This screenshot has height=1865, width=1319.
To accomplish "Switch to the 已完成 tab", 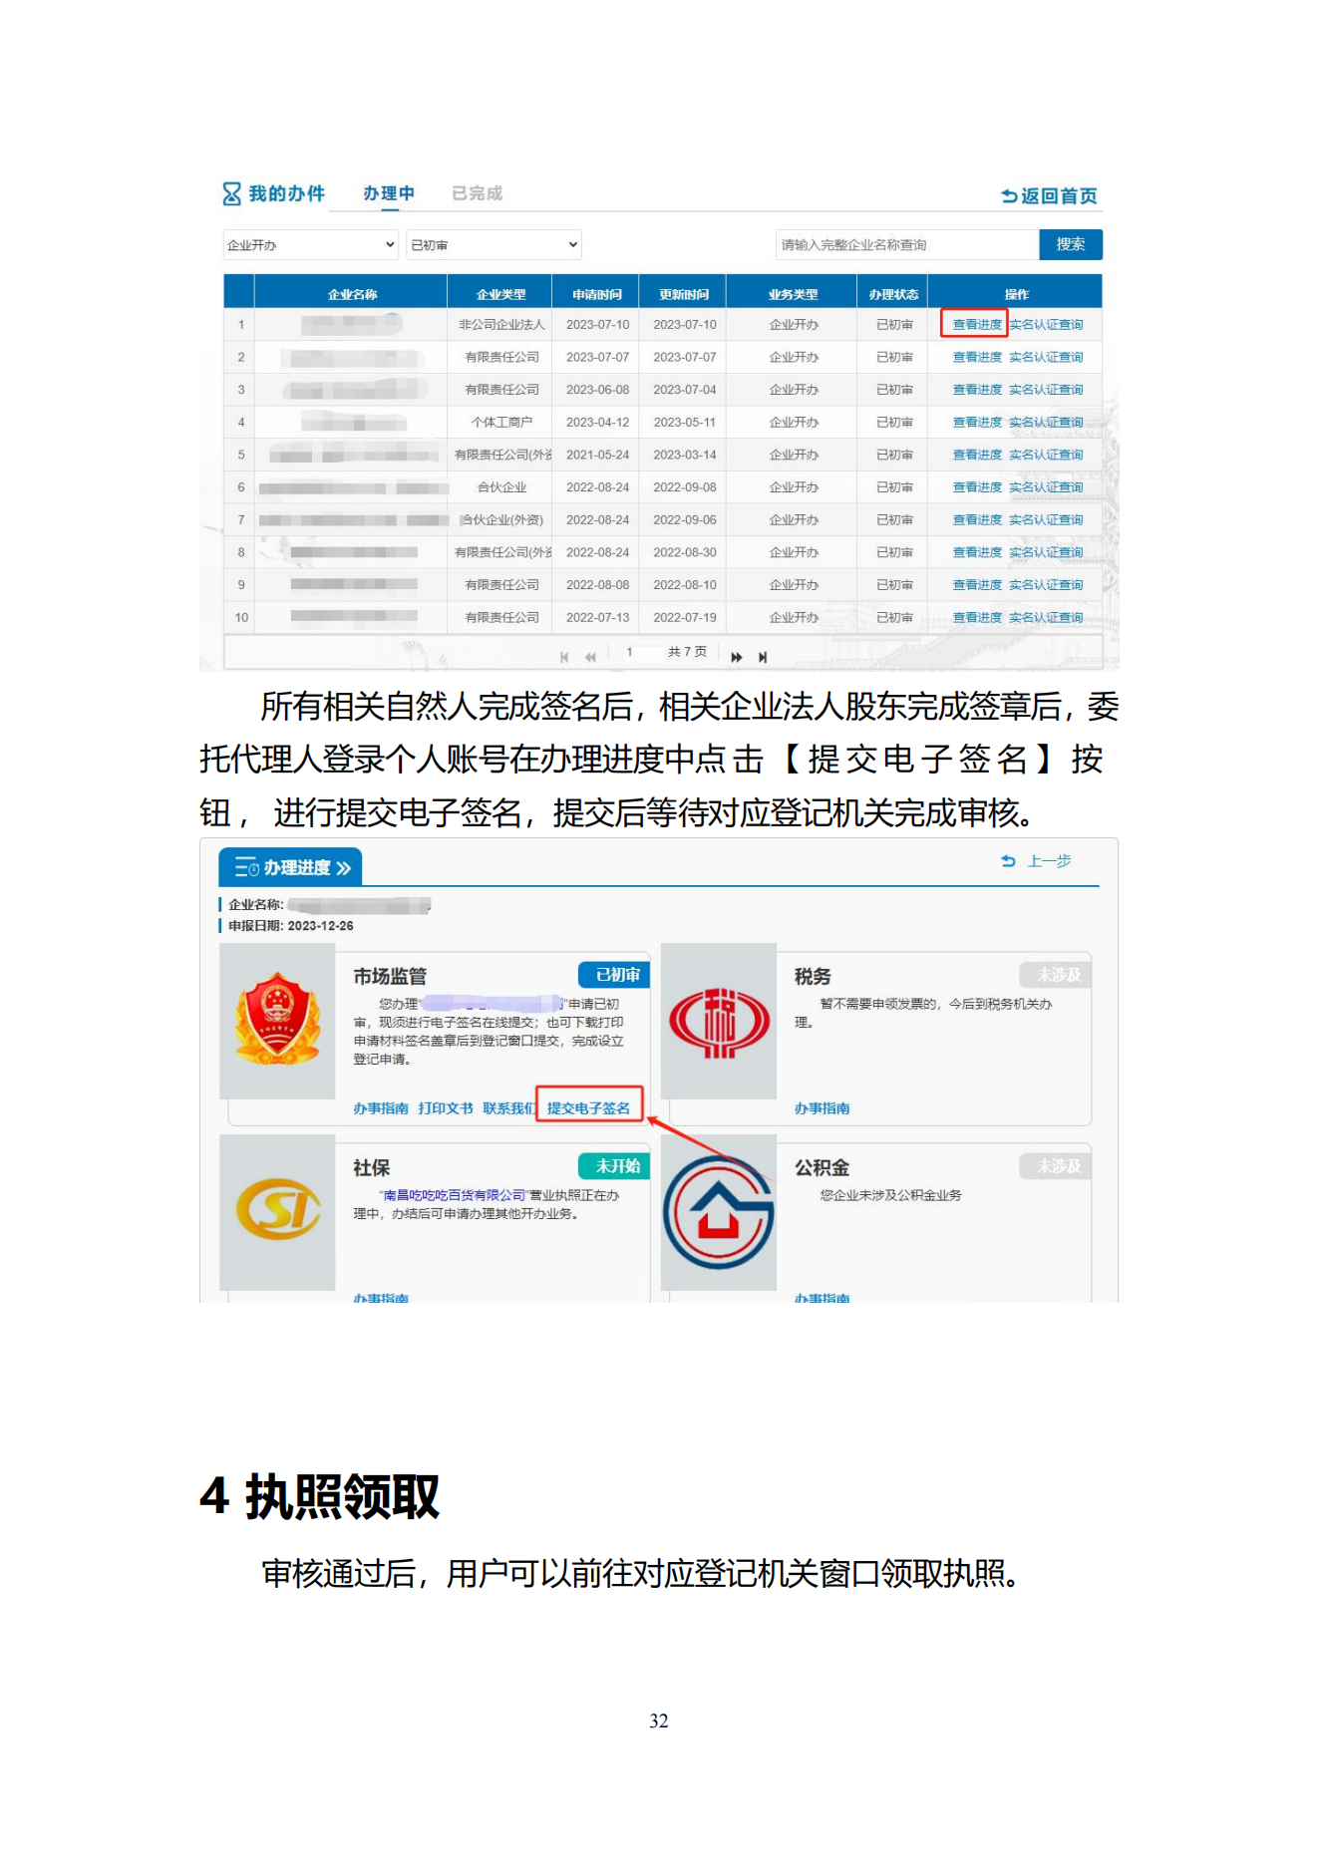I will [x=477, y=193].
